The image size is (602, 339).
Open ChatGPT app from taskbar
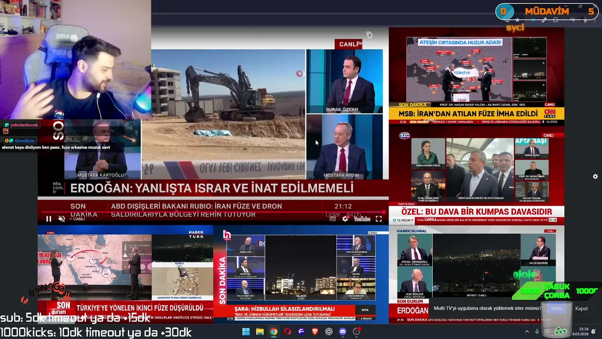329,331
